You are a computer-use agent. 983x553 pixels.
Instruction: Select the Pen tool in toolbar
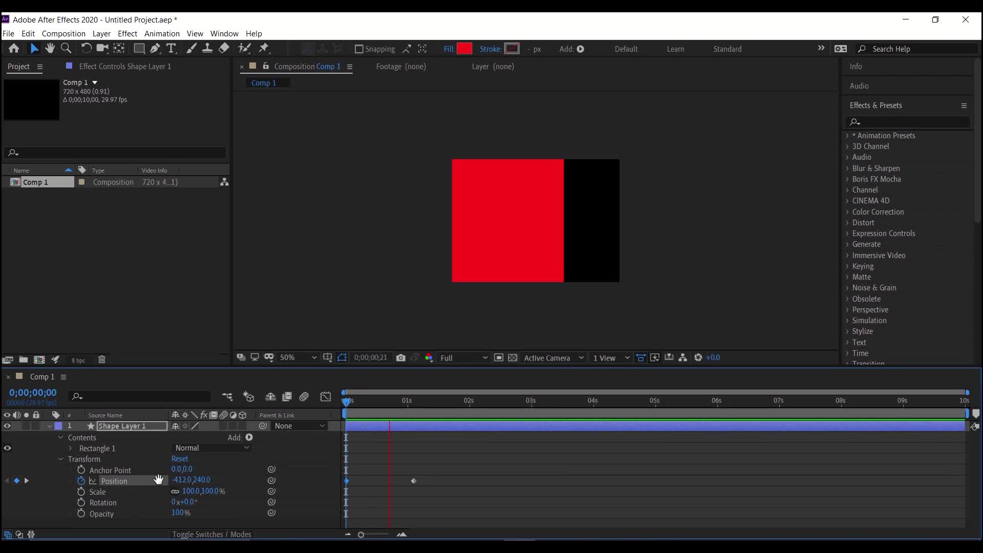point(155,48)
